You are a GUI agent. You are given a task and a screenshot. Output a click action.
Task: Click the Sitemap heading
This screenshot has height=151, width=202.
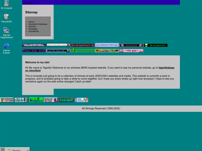31,12
